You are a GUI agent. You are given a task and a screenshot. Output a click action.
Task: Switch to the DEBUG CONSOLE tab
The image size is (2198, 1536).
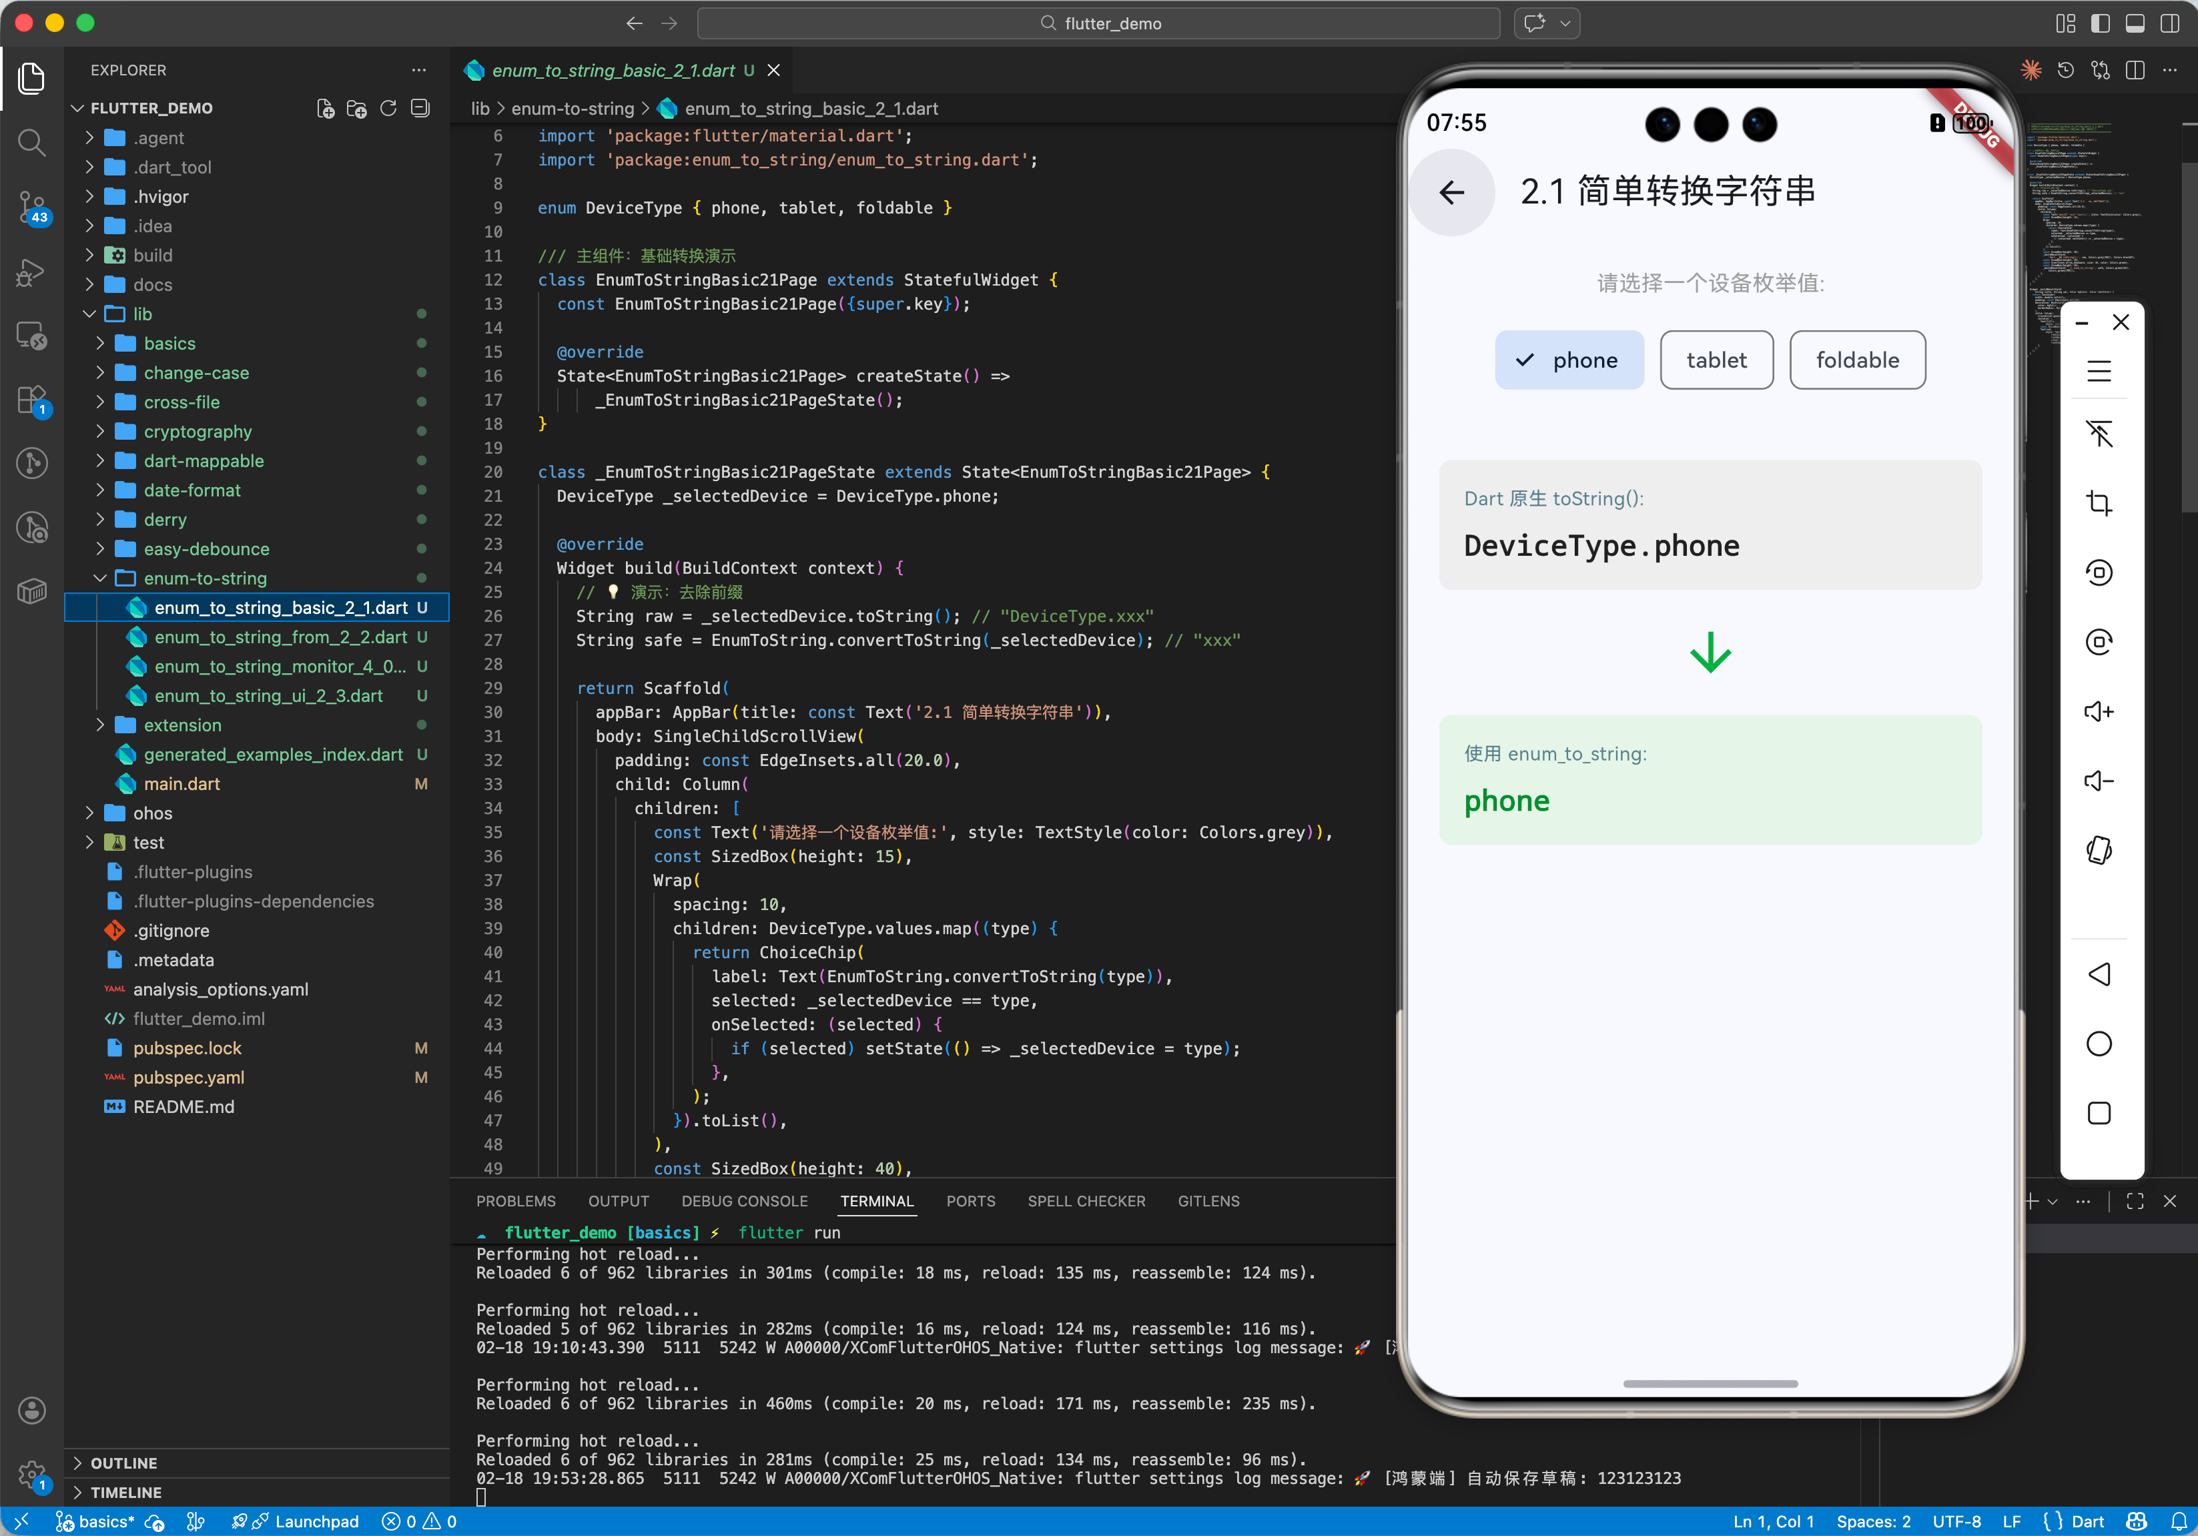point(744,1201)
